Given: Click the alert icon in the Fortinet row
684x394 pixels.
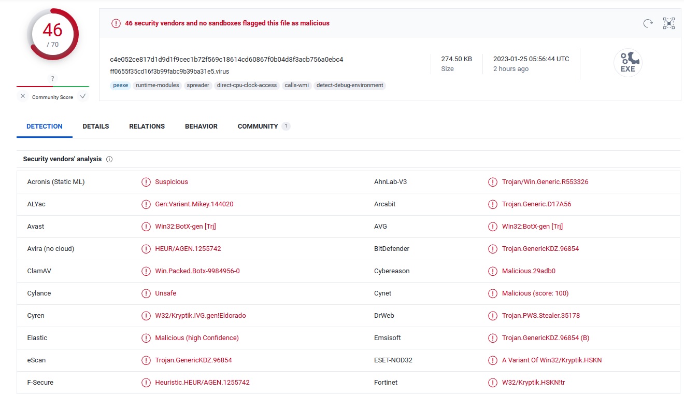Looking at the screenshot, I should pos(493,383).
